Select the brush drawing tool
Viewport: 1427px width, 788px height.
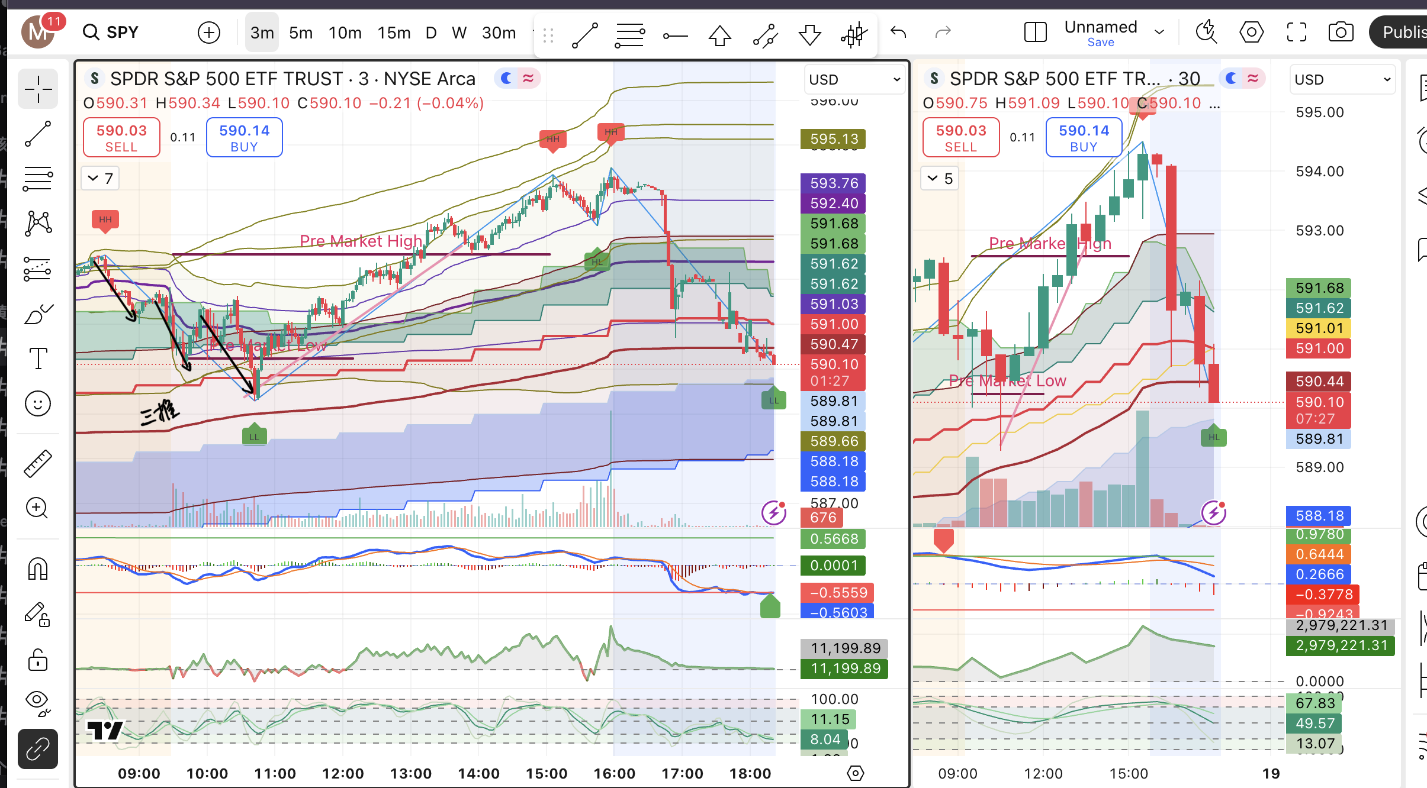pyautogui.click(x=38, y=314)
